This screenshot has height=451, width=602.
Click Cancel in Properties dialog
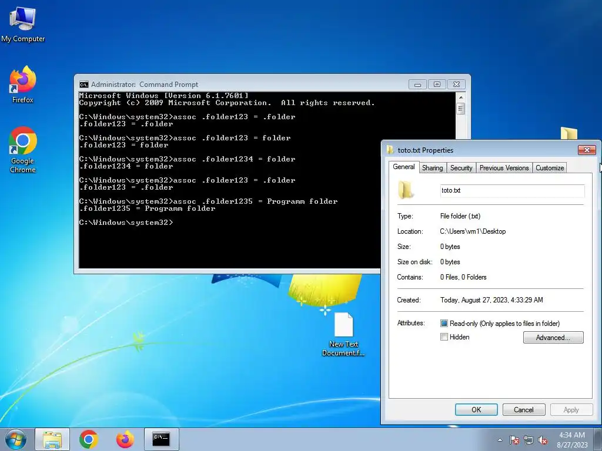coord(524,409)
